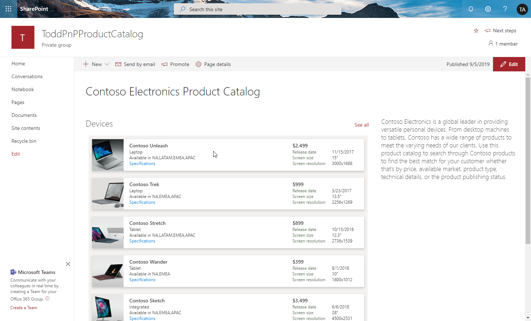Click Create a Team link
The height and width of the screenshot is (321, 531).
(x=24, y=308)
